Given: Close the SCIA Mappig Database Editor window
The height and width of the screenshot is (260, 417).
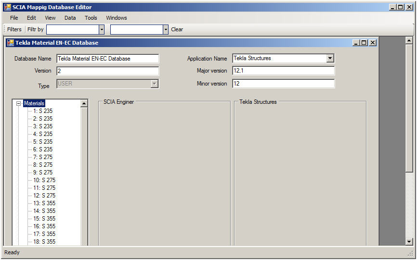Looking at the screenshot, I should (409, 7).
